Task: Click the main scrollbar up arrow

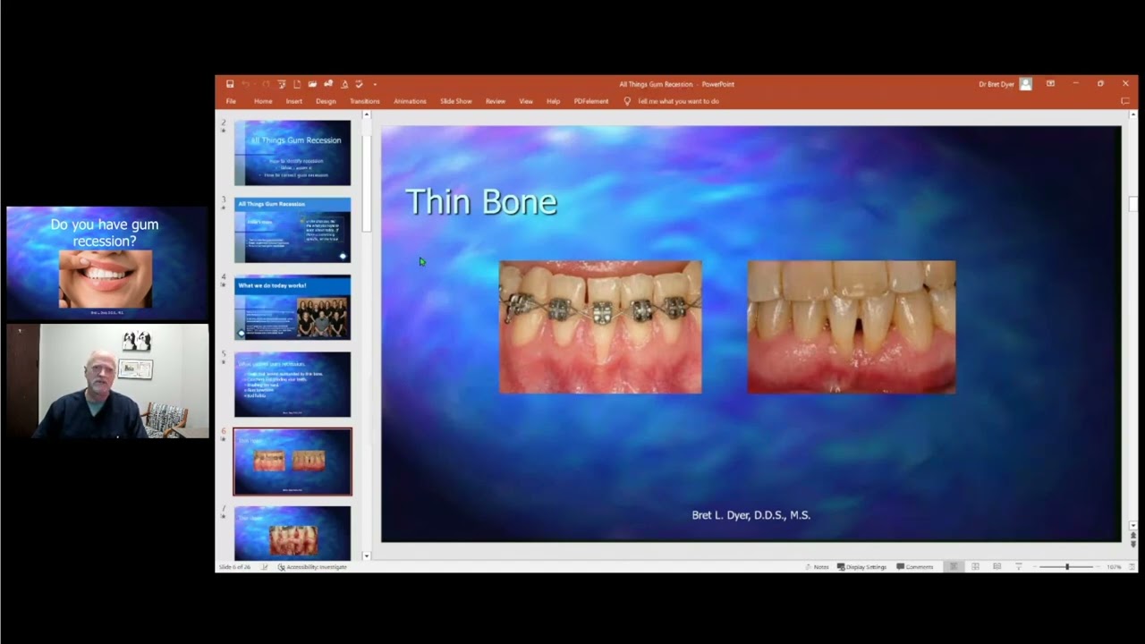Action: coord(1133,115)
